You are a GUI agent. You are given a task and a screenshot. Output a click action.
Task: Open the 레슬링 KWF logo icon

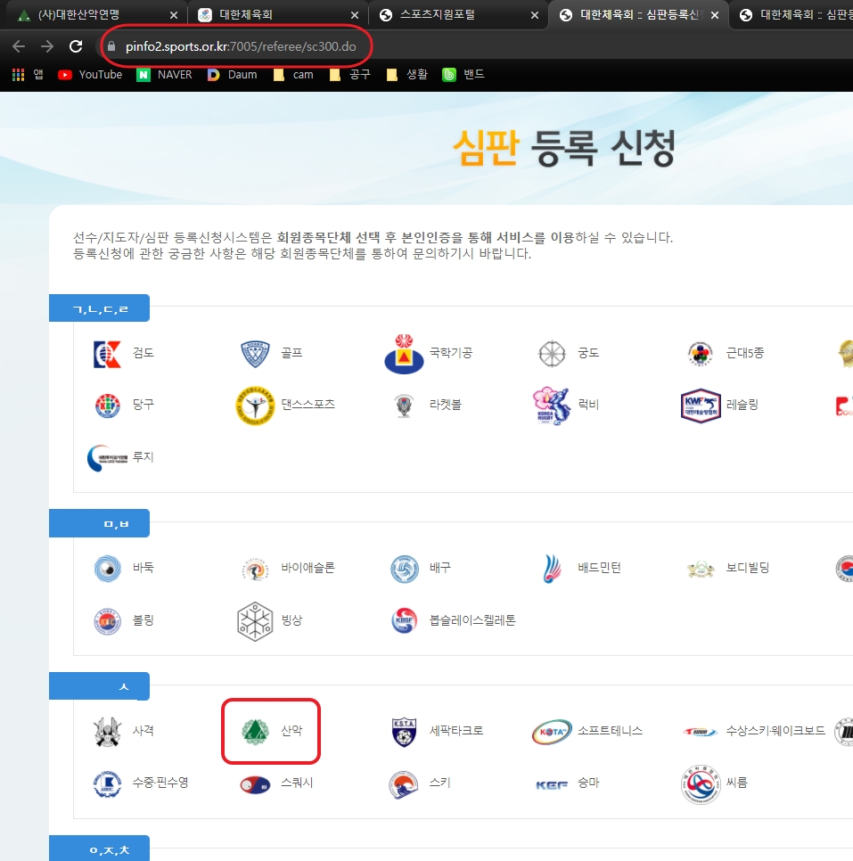[701, 406]
